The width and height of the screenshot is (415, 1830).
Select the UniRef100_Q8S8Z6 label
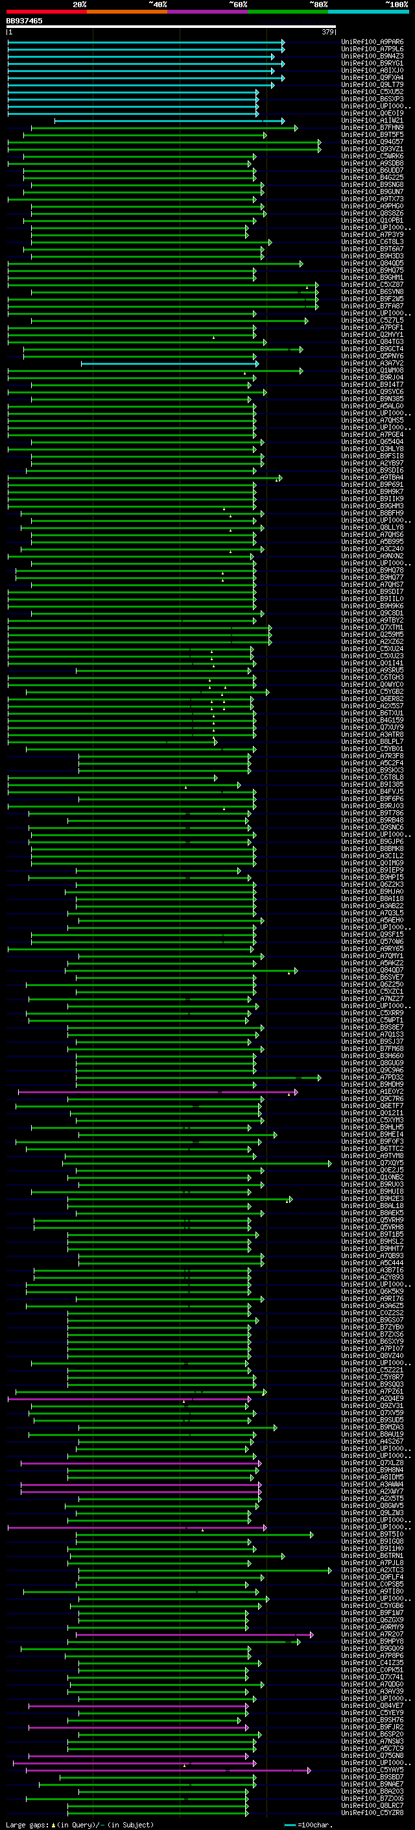(x=372, y=213)
